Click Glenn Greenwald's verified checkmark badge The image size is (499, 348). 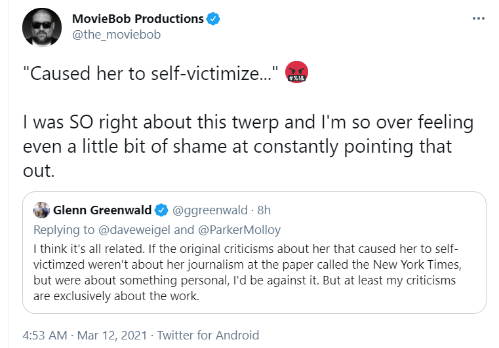coord(161,210)
